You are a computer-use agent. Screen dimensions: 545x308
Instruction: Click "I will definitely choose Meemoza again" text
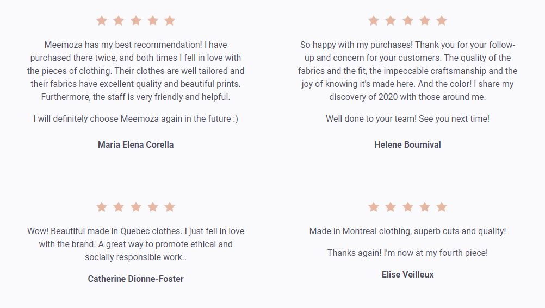[x=136, y=118]
